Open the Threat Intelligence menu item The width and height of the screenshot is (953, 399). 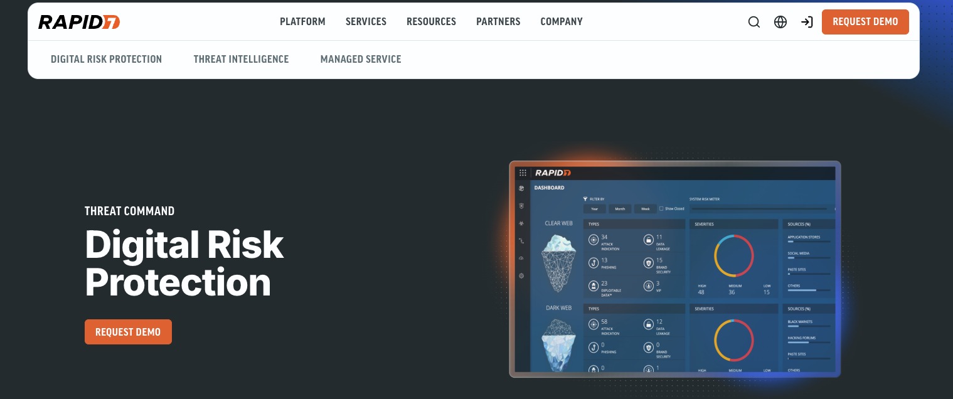click(x=241, y=59)
